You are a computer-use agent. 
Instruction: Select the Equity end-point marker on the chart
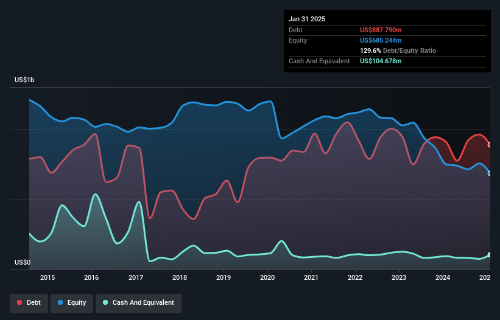coord(490,173)
